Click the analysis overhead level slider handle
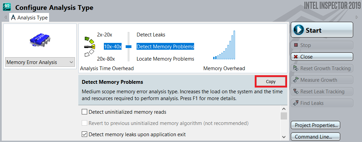Image resolution: width=362 pixels, height=142 pixels. 129,46
